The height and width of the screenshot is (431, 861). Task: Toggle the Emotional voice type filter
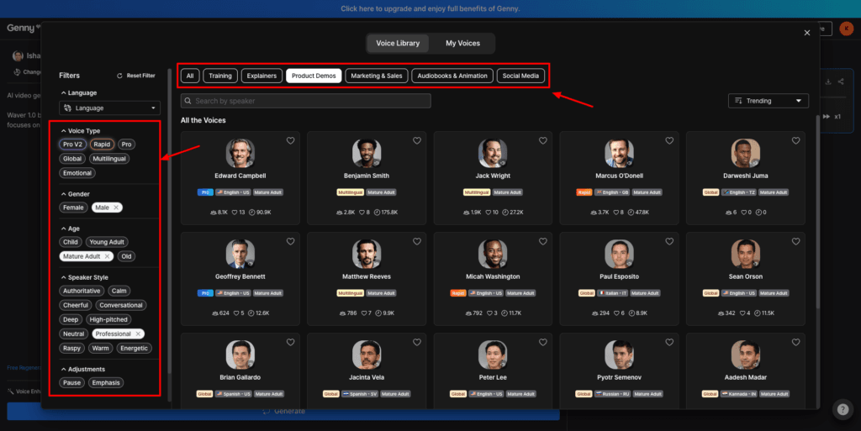pos(77,173)
